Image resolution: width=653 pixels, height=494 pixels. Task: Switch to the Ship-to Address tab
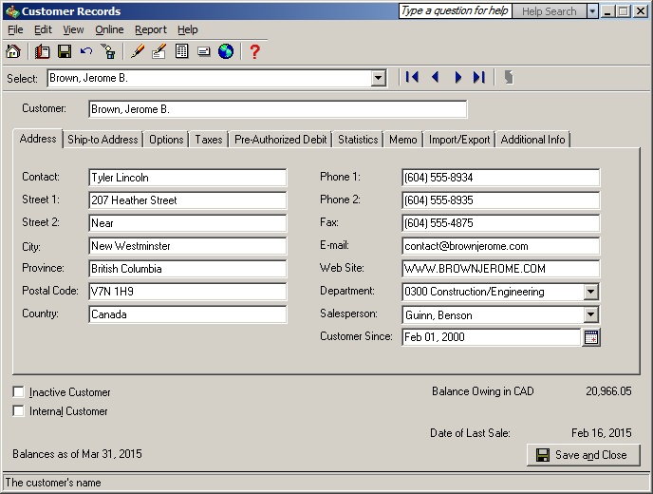click(103, 140)
